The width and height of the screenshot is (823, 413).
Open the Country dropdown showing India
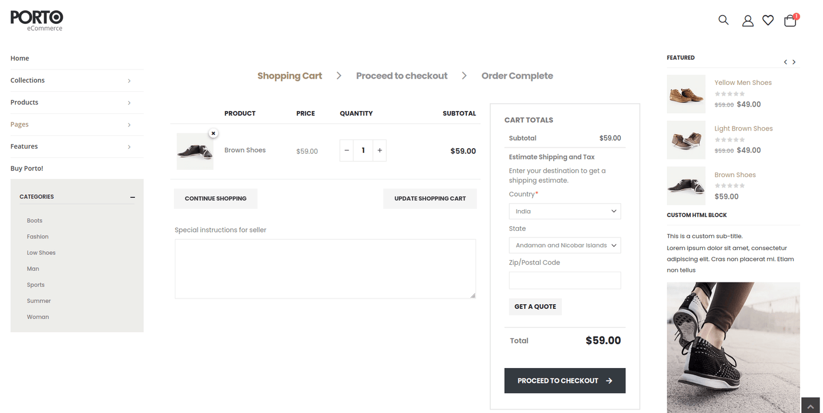(564, 211)
